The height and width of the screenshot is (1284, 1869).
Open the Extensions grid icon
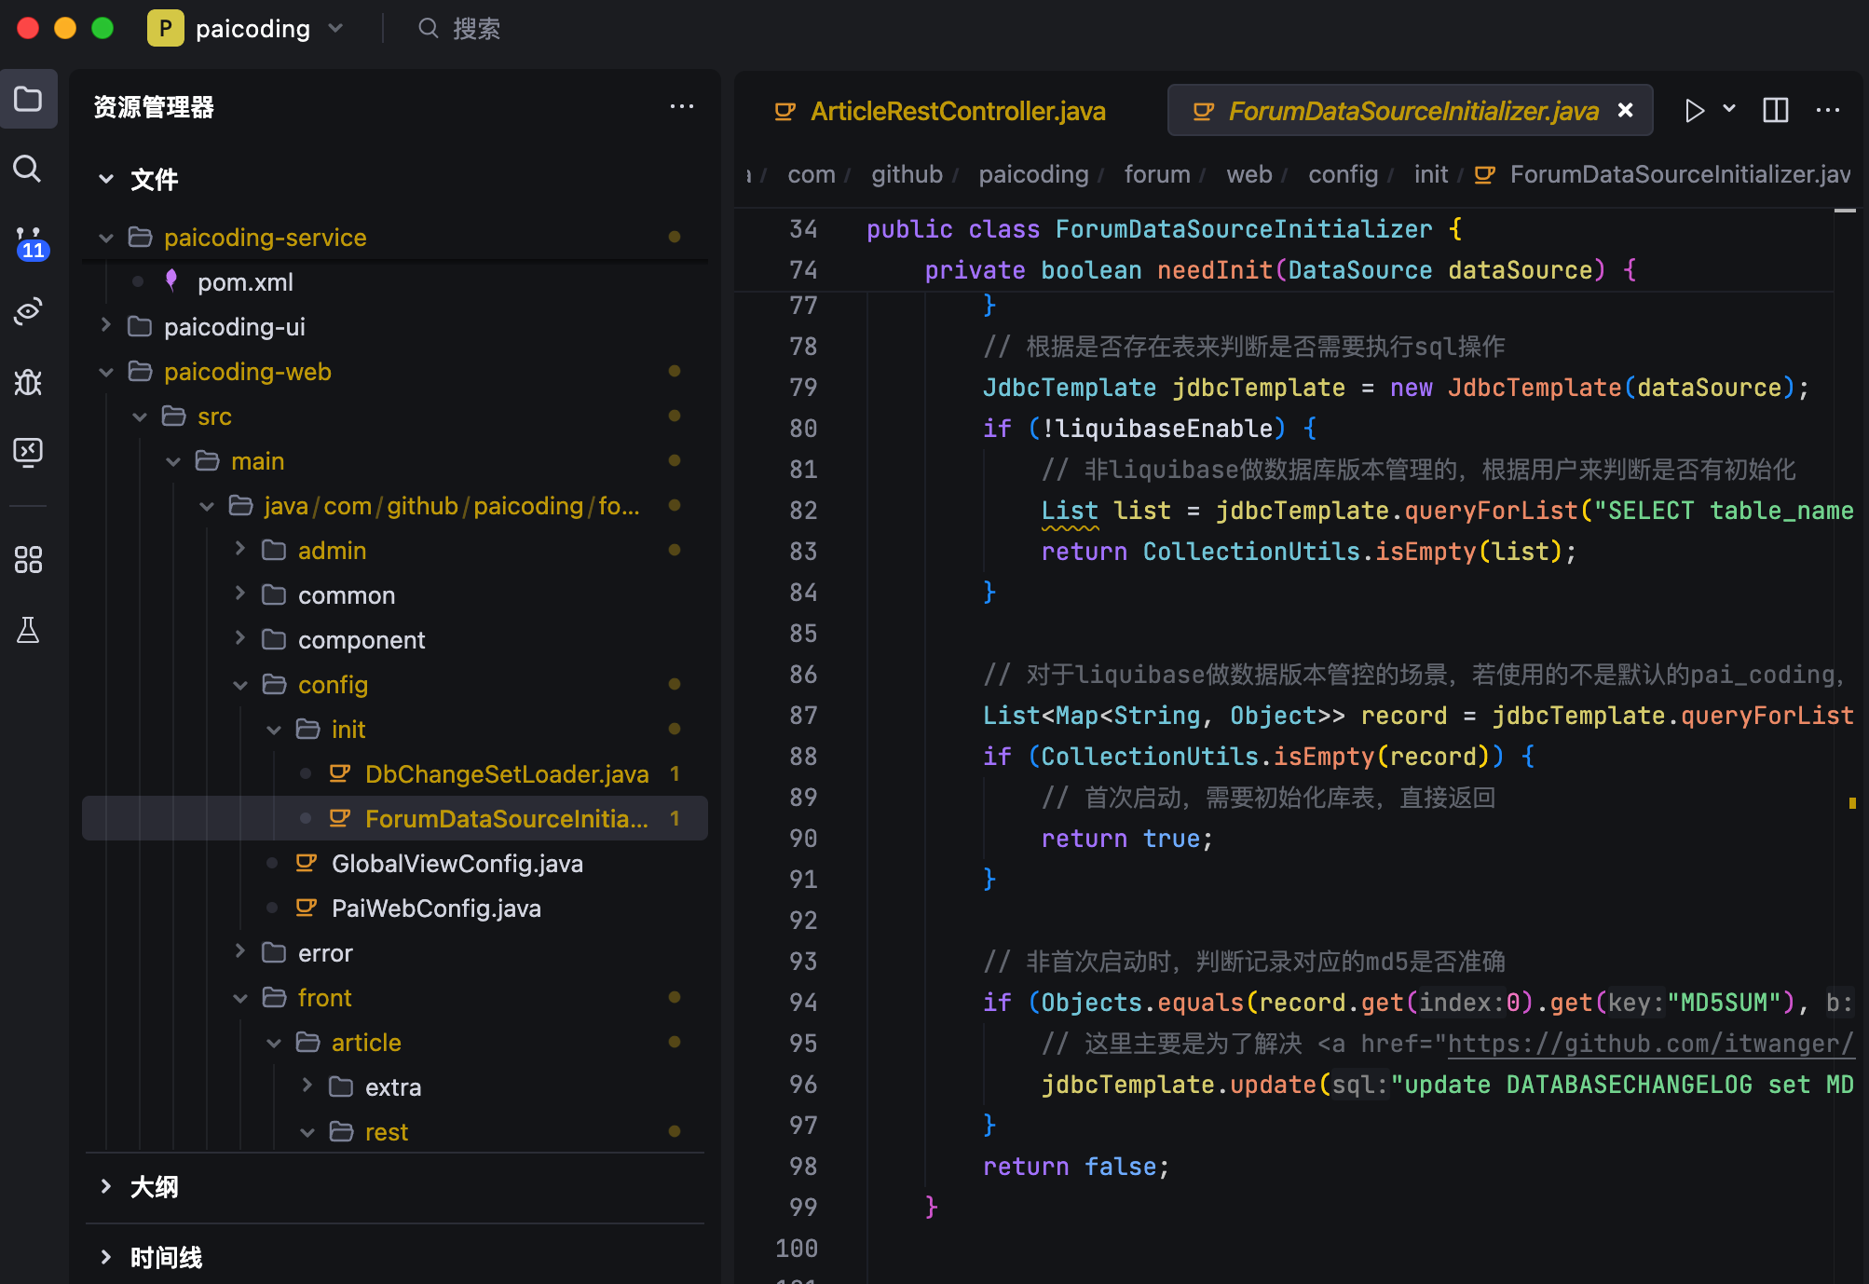pos(28,559)
